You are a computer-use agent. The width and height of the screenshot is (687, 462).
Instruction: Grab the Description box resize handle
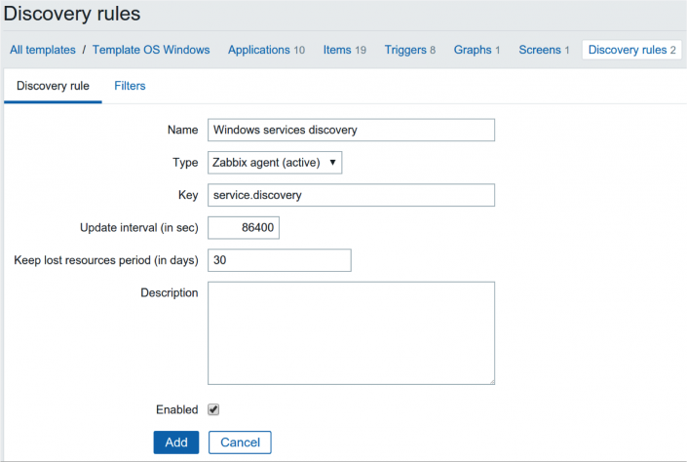tap(490, 380)
